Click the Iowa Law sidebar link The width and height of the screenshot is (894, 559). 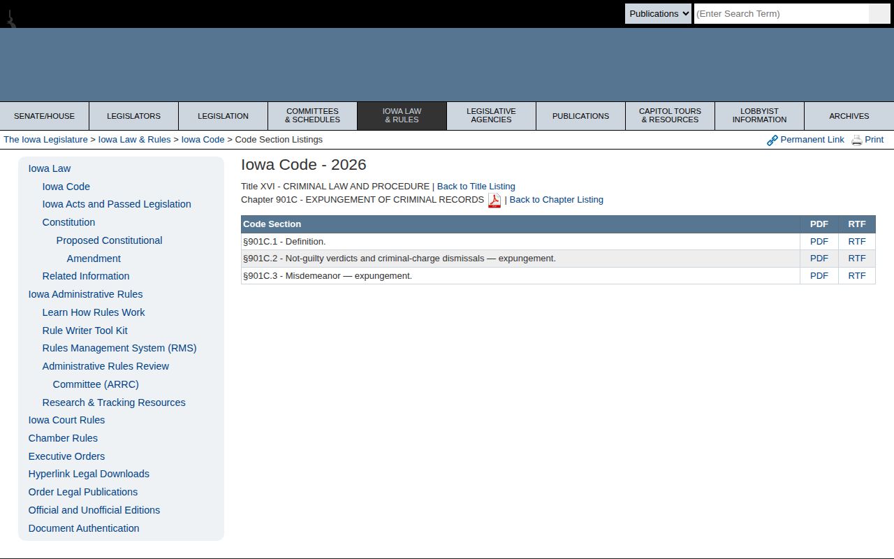(x=50, y=168)
